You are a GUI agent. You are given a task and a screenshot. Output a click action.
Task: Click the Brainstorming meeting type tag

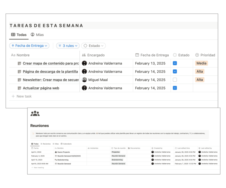[x=117, y=160]
